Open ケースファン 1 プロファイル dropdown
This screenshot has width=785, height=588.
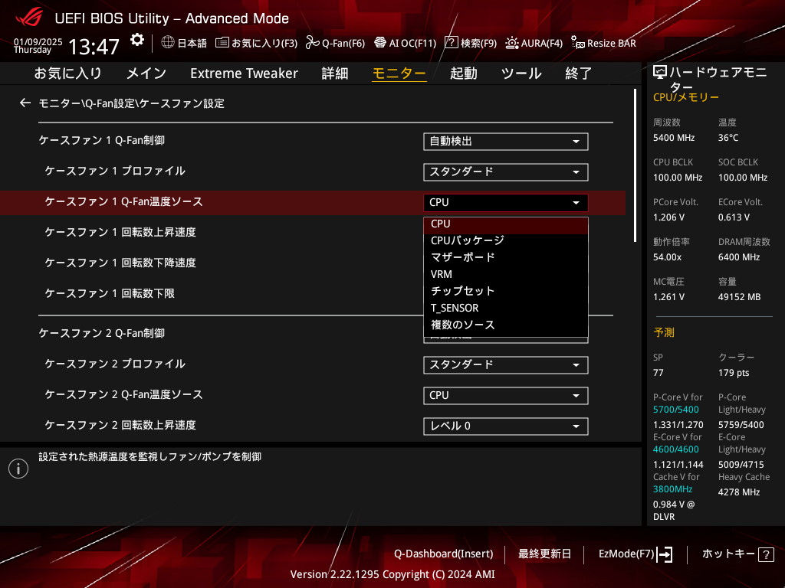click(505, 172)
